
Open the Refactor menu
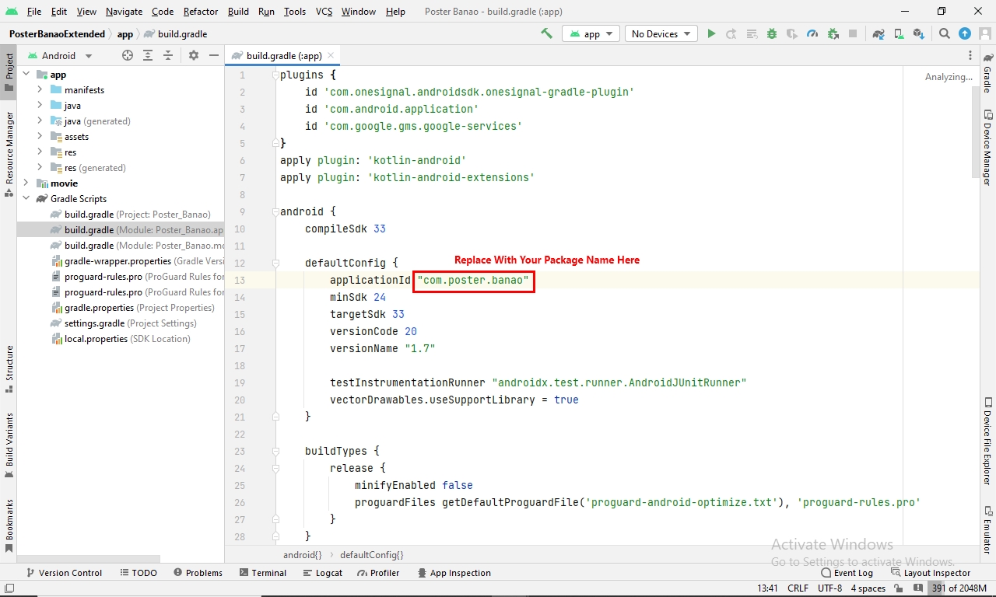201,12
